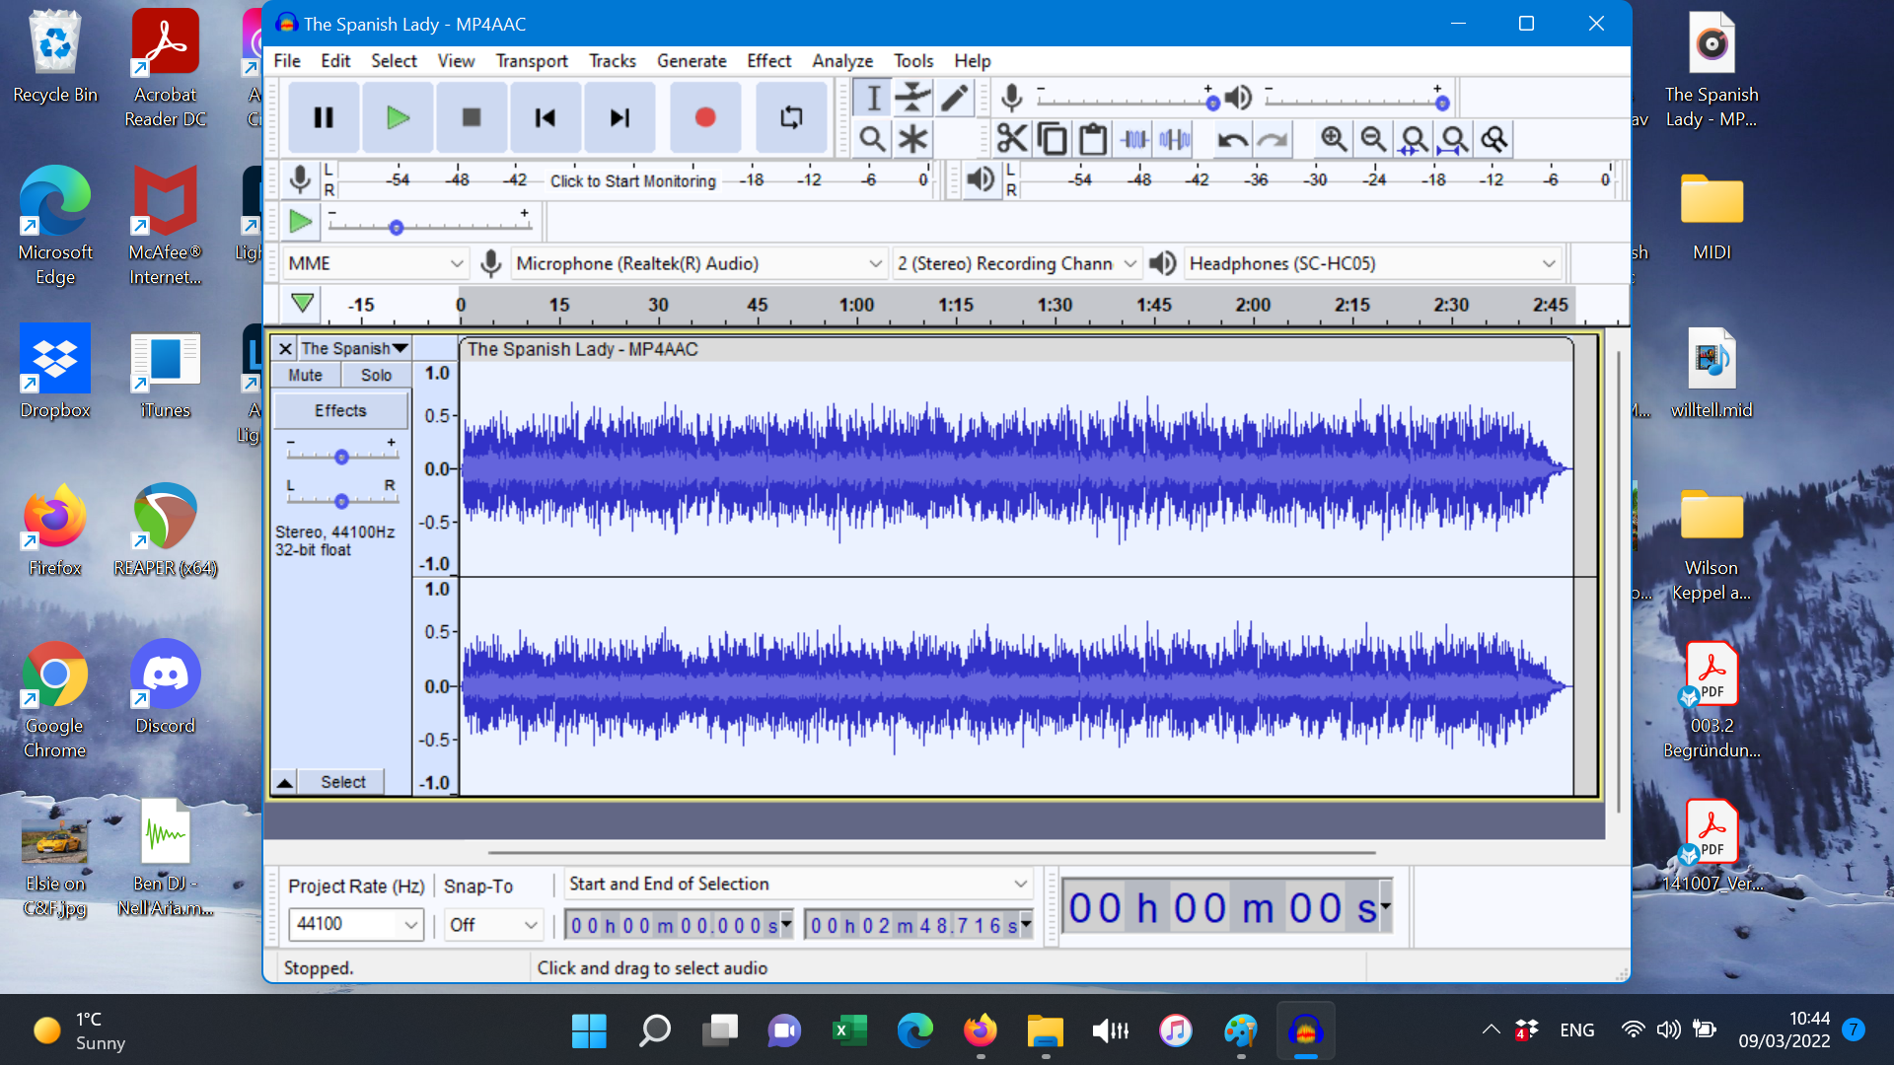Click the Zoom In magnifier icon
The width and height of the screenshot is (1894, 1065).
click(x=1333, y=139)
